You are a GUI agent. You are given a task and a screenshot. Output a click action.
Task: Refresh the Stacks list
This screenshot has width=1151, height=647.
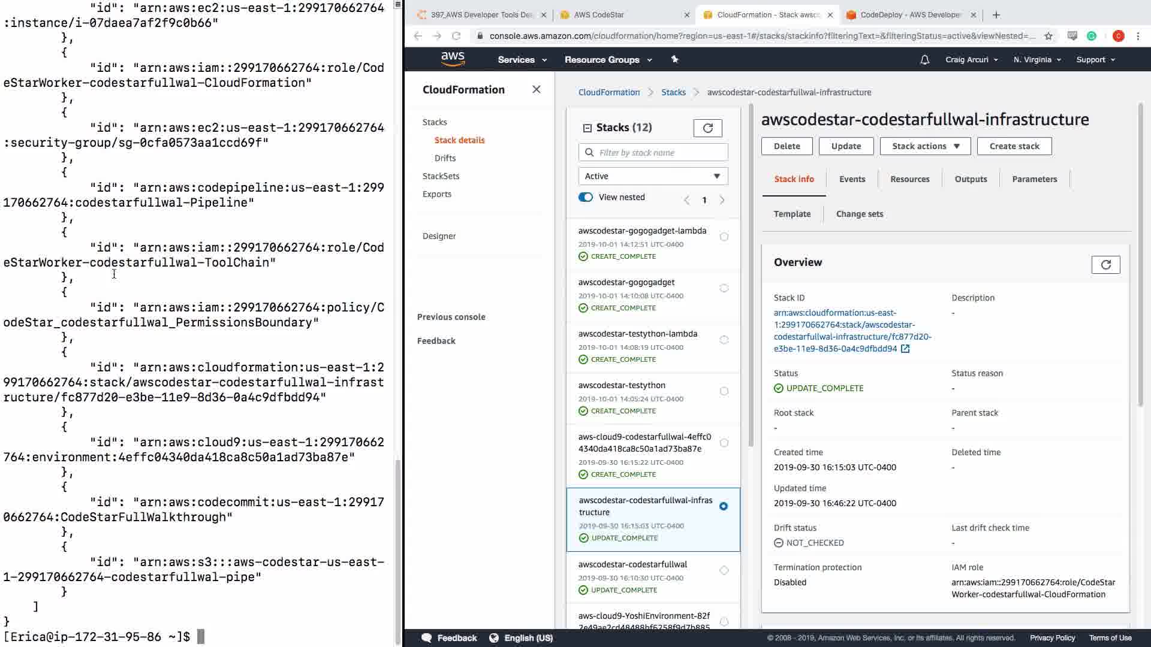click(707, 128)
